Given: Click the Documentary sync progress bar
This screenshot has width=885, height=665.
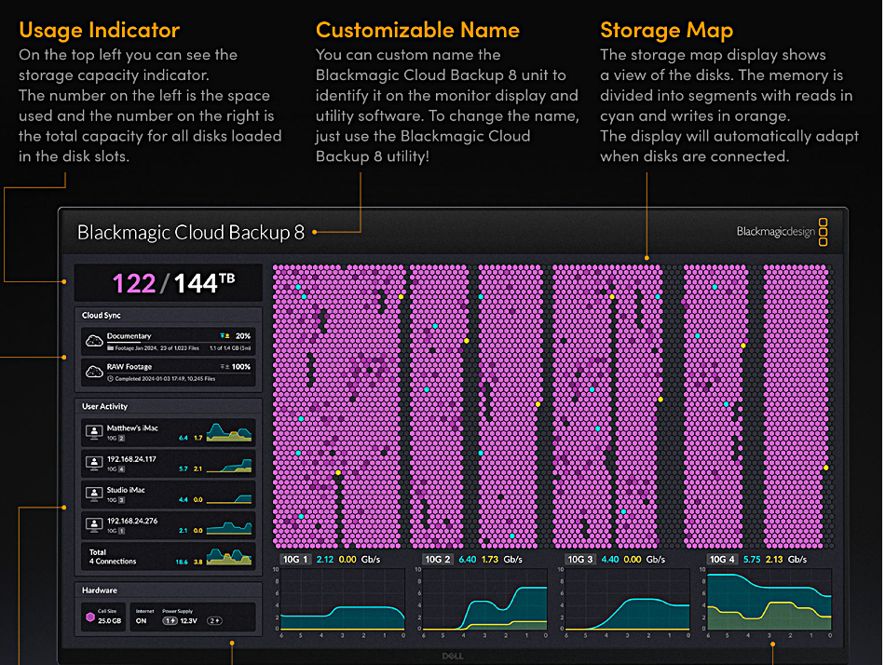Looking at the screenshot, I should click(x=180, y=344).
